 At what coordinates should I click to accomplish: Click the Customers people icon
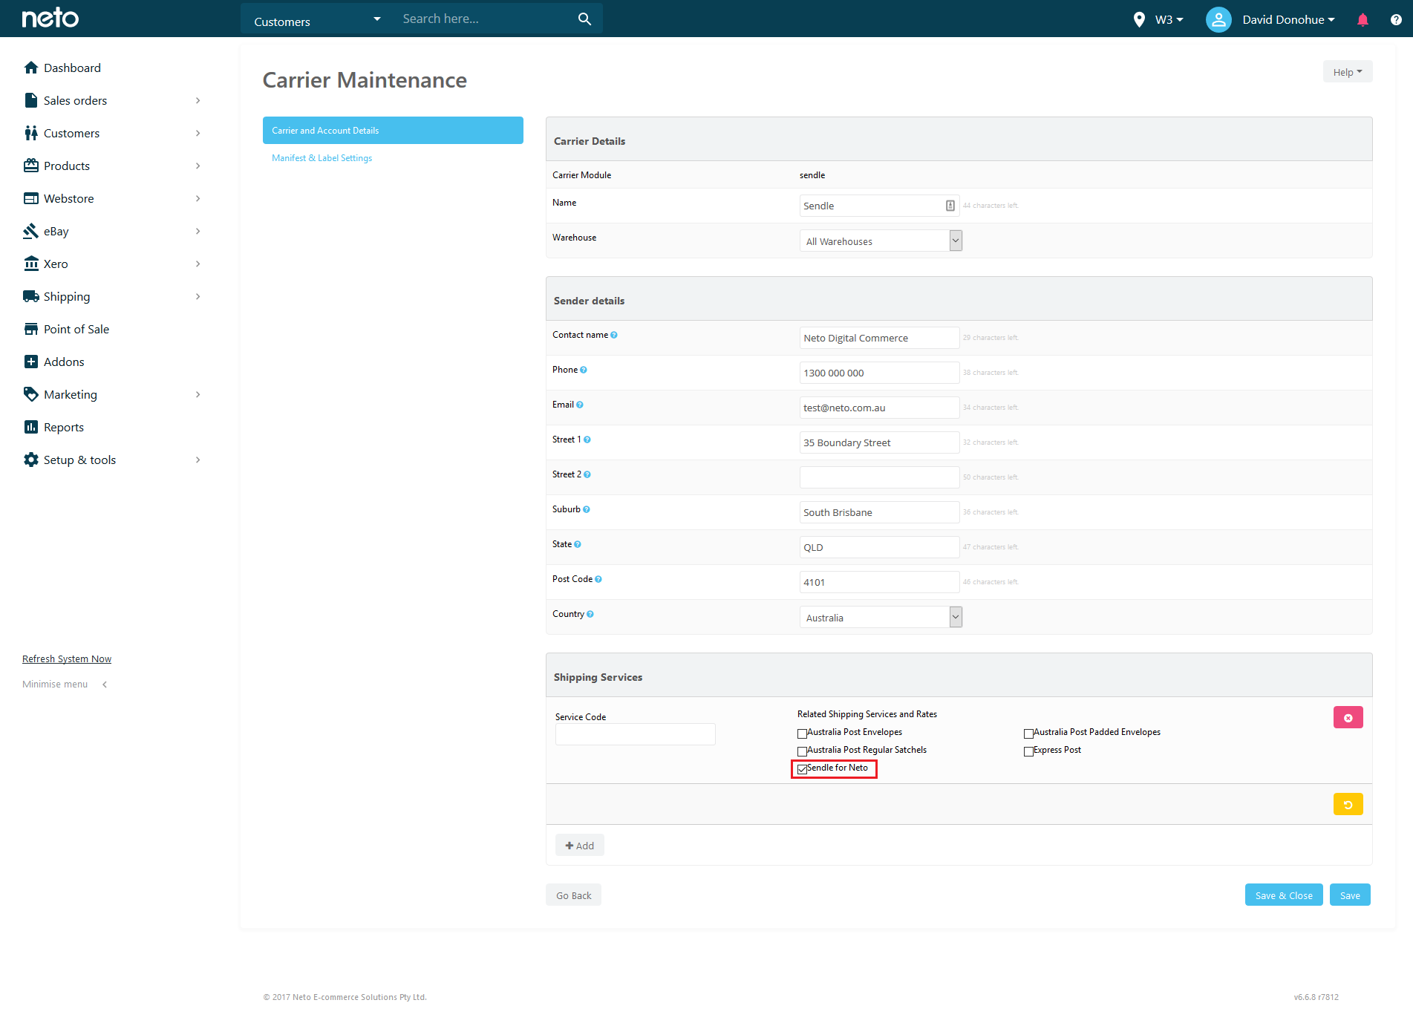coord(31,133)
